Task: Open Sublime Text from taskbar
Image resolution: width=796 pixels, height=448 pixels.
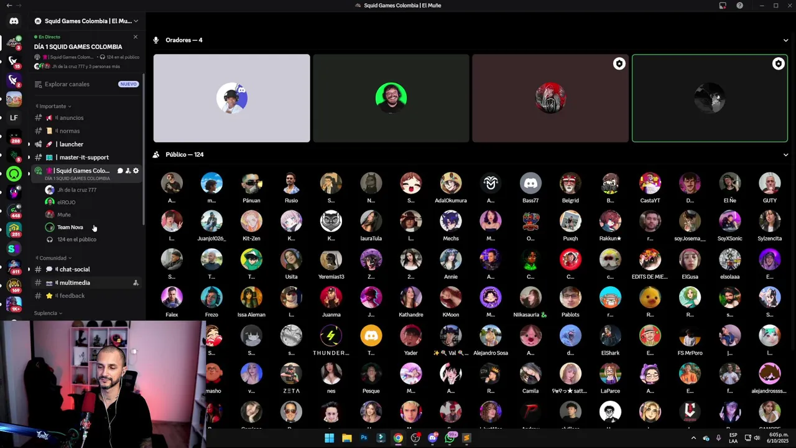Action: point(467,438)
